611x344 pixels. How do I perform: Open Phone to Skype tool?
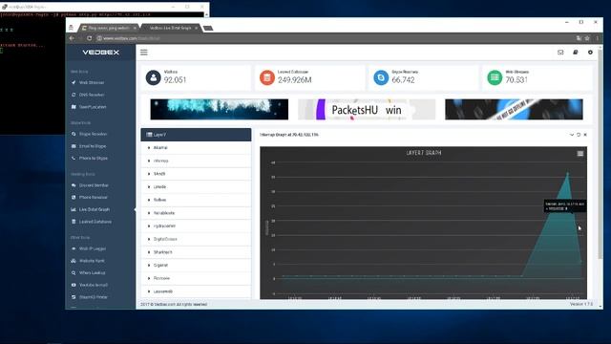(94, 159)
